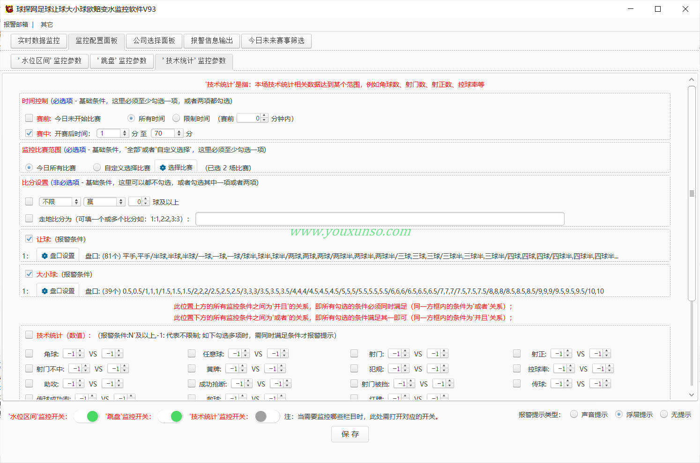The height and width of the screenshot is (463, 700).
Task: Tick the 黄牌 statistic checkbox
Action: coord(192,369)
